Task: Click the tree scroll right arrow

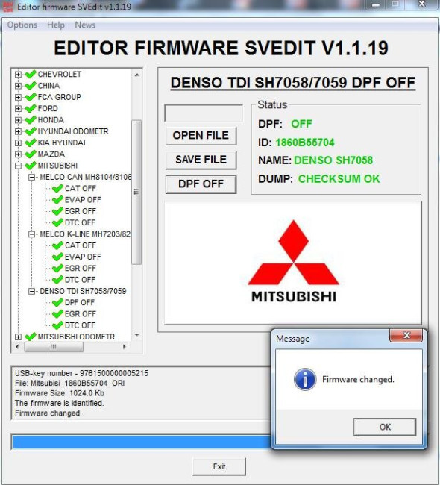Action: [x=125, y=347]
